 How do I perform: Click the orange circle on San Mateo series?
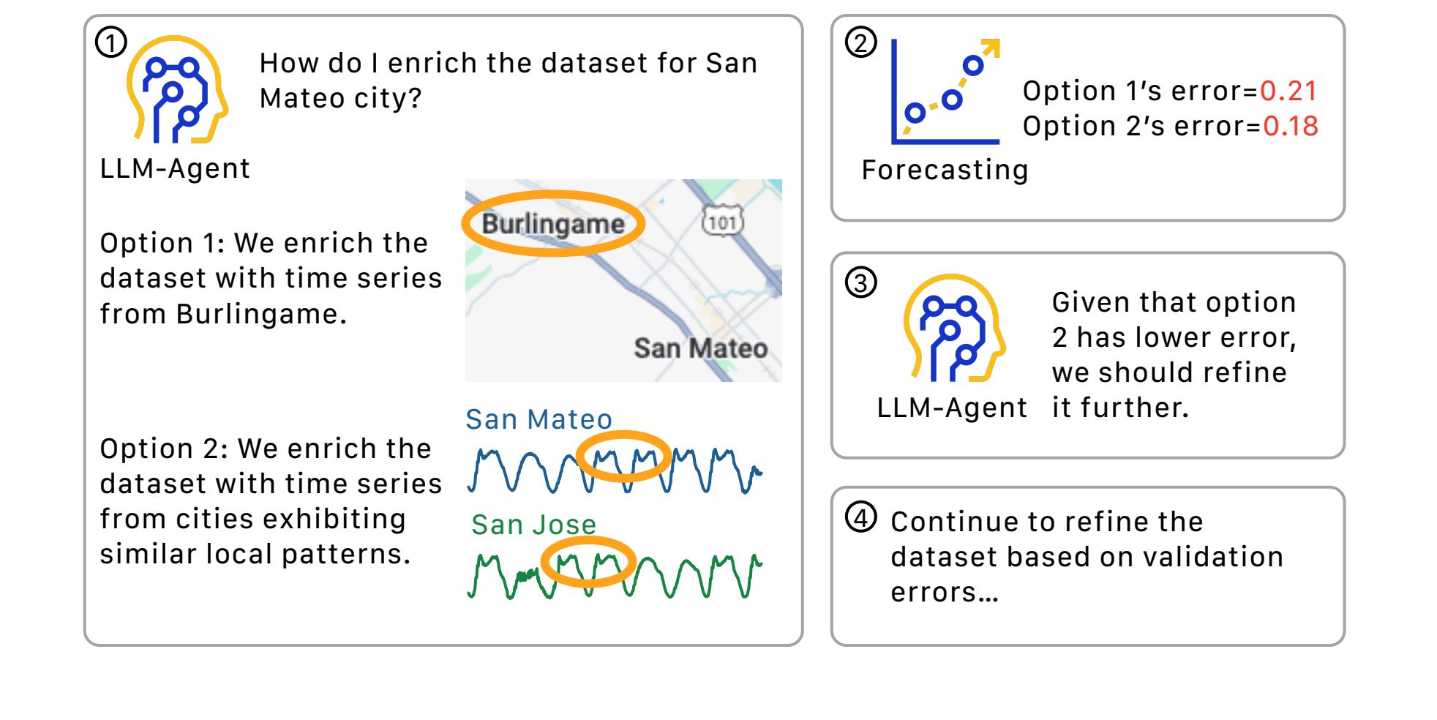point(623,456)
